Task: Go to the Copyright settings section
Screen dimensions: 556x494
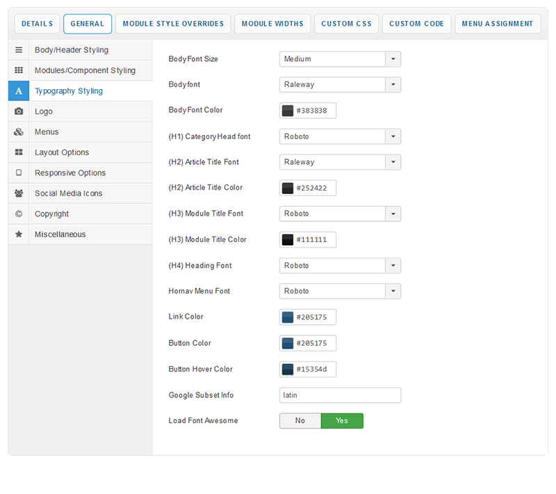Action: (x=51, y=214)
